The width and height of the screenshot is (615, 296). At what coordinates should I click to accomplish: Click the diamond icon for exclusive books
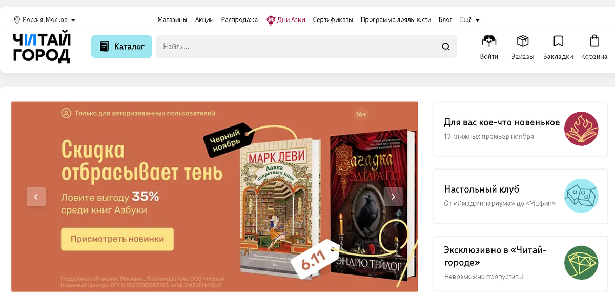[x=581, y=263]
